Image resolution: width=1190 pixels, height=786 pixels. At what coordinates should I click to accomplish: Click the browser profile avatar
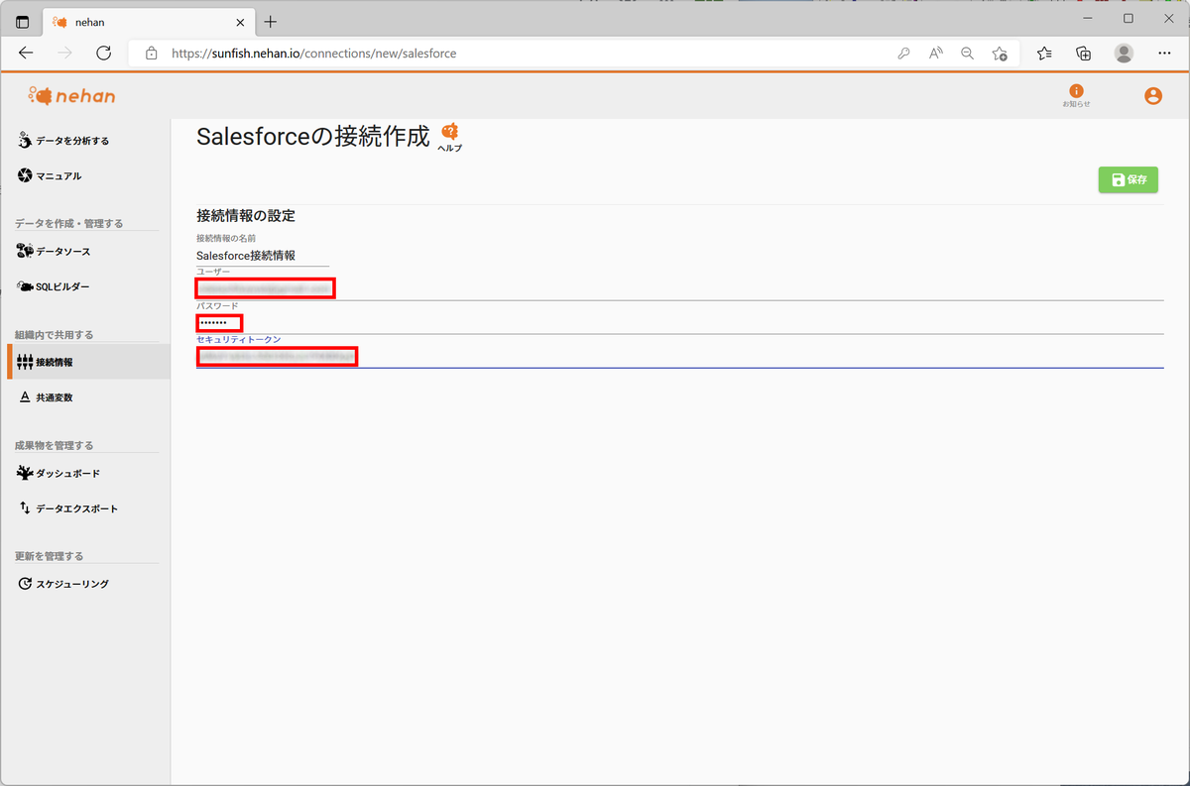pos(1124,54)
